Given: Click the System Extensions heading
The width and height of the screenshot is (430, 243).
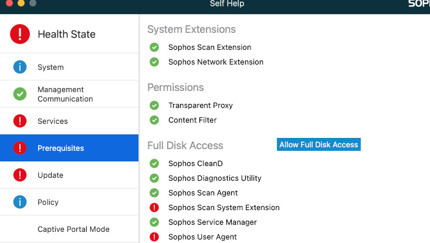Looking at the screenshot, I should pyautogui.click(x=191, y=29).
